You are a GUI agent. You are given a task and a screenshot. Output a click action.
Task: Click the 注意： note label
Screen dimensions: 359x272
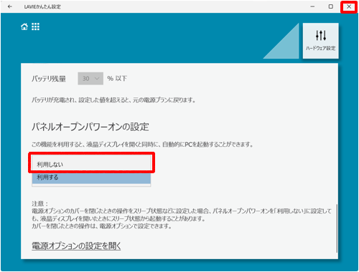point(40,203)
